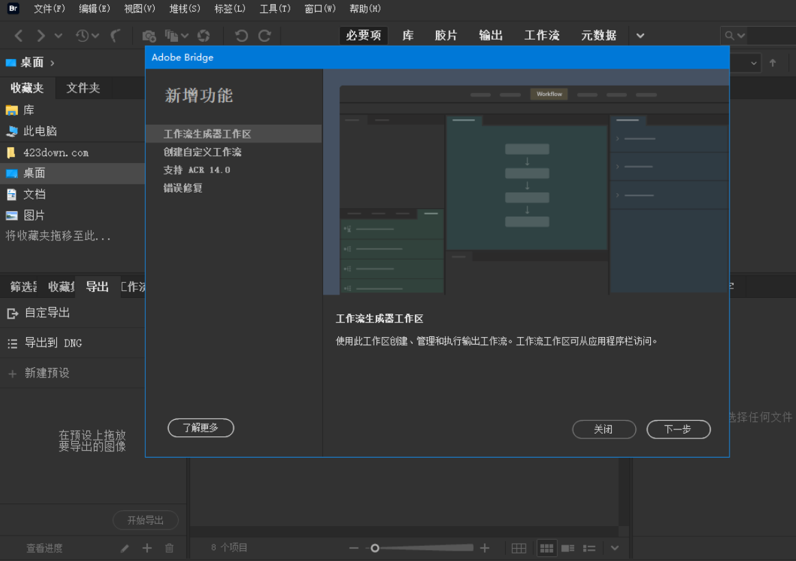Screen dimensions: 796x561
Task: Open the 工具(T) menu
Action: (274, 9)
